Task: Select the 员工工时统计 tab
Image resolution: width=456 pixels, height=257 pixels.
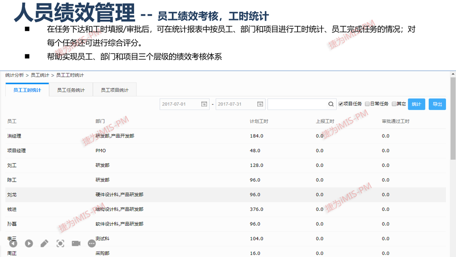Action: pyautogui.click(x=27, y=90)
